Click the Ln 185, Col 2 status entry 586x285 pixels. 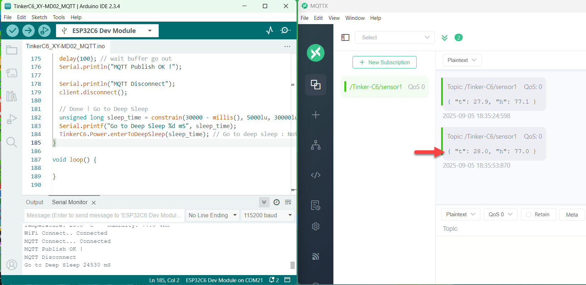[164, 280]
